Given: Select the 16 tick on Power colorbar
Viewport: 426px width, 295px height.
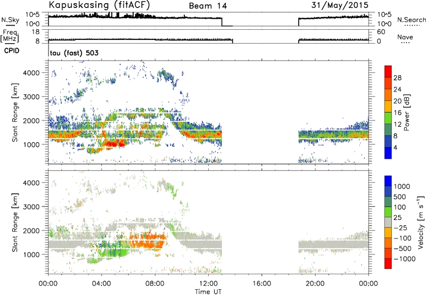Looking at the screenshot, I should tap(397, 113).
